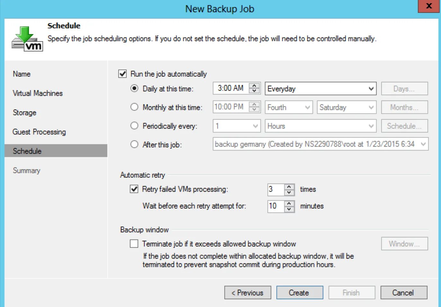Image resolution: width=441 pixels, height=307 pixels.
Task: Go to the Summary step
Action: (x=27, y=171)
